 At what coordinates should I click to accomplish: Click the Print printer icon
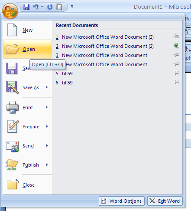point(13,107)
